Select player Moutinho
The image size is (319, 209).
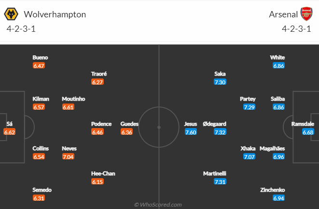point(73,99)
